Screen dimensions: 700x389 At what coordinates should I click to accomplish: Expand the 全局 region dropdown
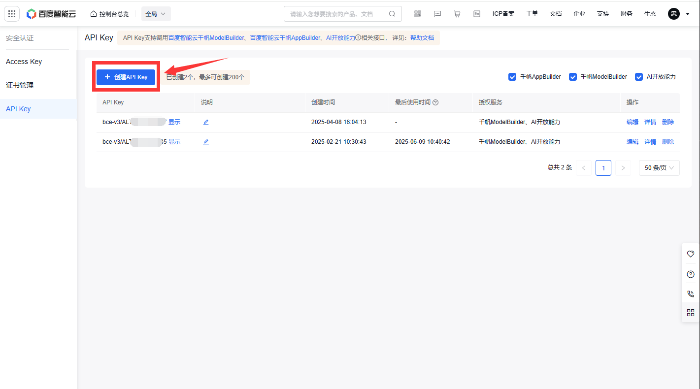tap(156, 14)
